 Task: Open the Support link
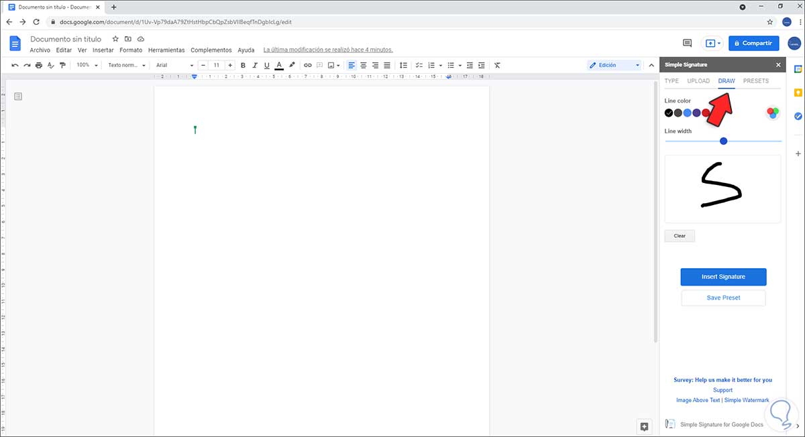(x=722, y=390)
